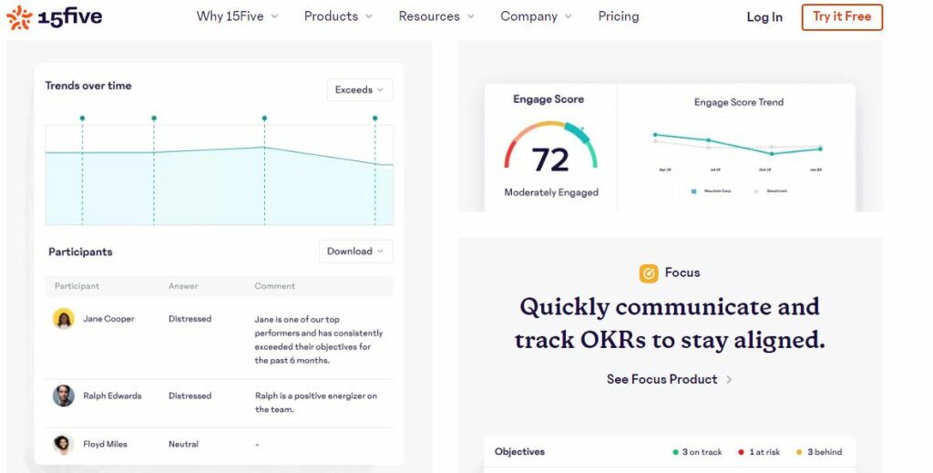The width and height of the screenshot is (933, 473).
Task: Click the Quickly communicate and track OKRs headline
Action: click(670, 323)
